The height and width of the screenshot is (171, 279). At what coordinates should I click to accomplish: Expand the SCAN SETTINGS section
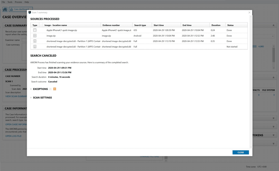click(x=31, y=98)
